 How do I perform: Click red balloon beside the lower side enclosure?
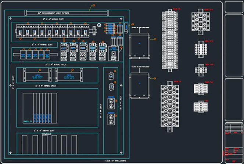[x=155, y=78]
